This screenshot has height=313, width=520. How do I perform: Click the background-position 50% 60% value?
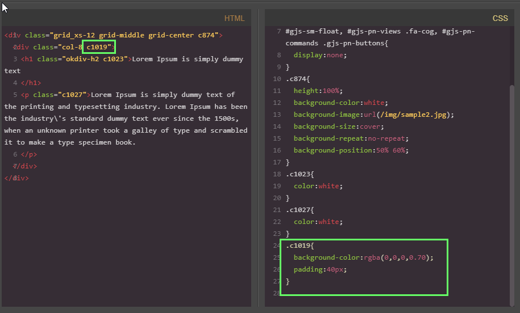tap(390, 150)
